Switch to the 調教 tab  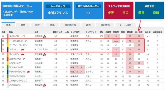[x=88, y=25]
